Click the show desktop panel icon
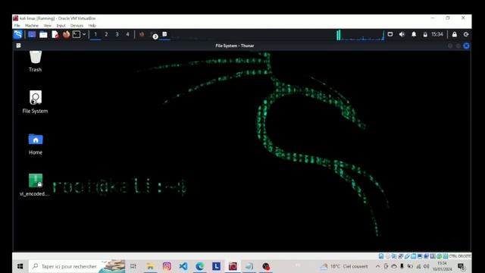The width and height of the screenshot is (485, 273). [32, 34]
